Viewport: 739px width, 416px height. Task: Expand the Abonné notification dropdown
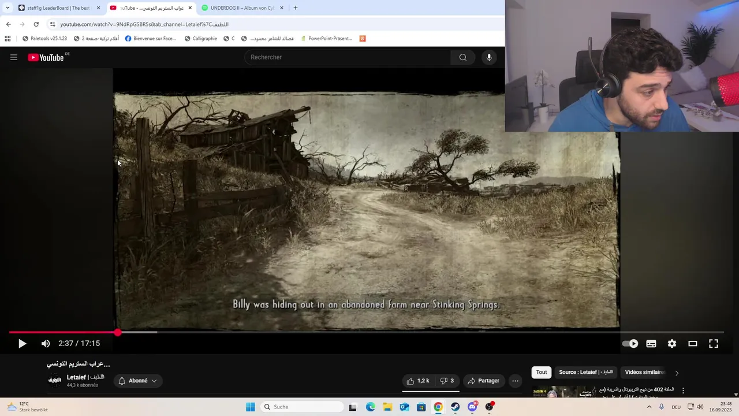pos(137,381)
